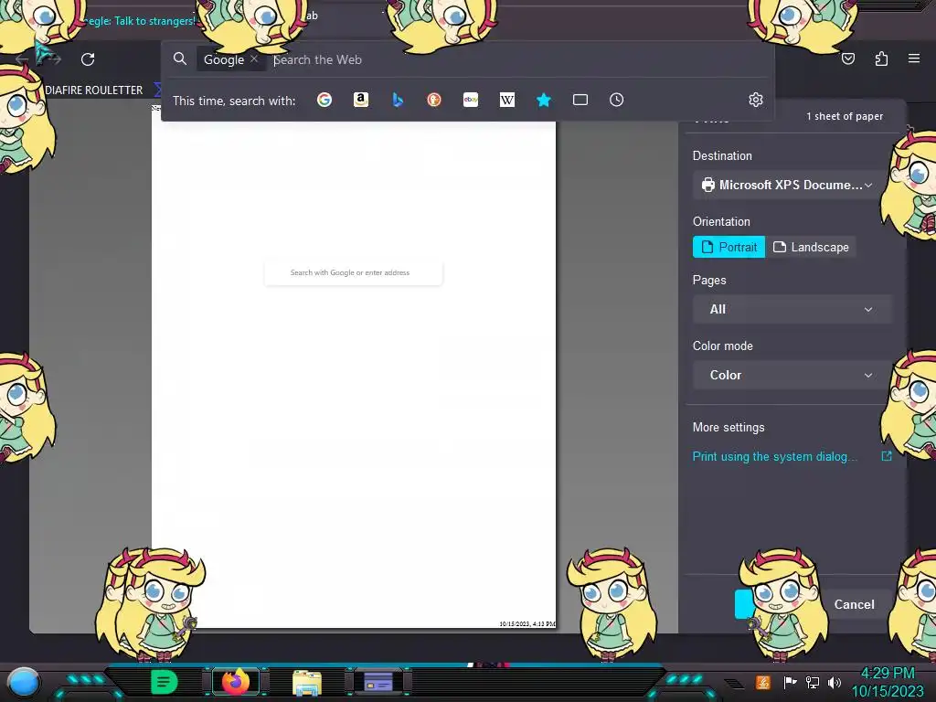The image size is (936, 702).
Task: Reload the current page
Action: [88, 59]
